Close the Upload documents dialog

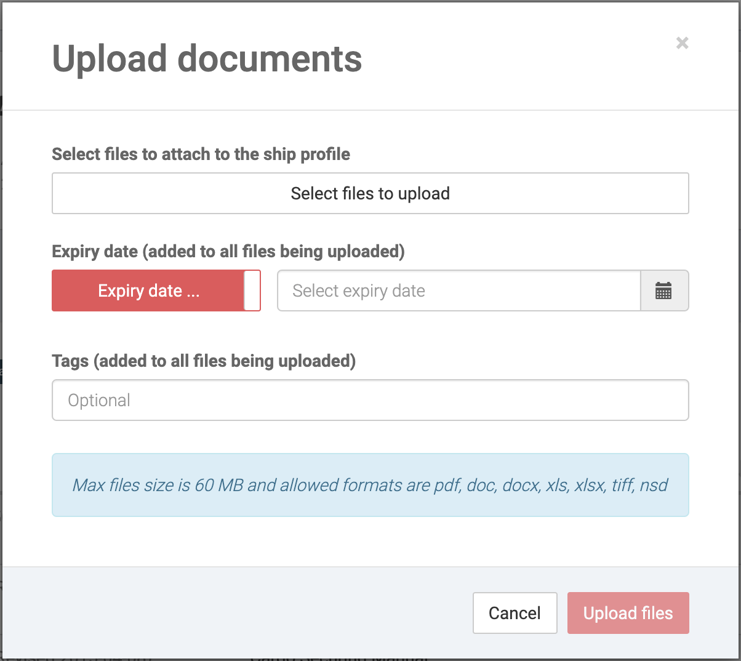point(682,43)
